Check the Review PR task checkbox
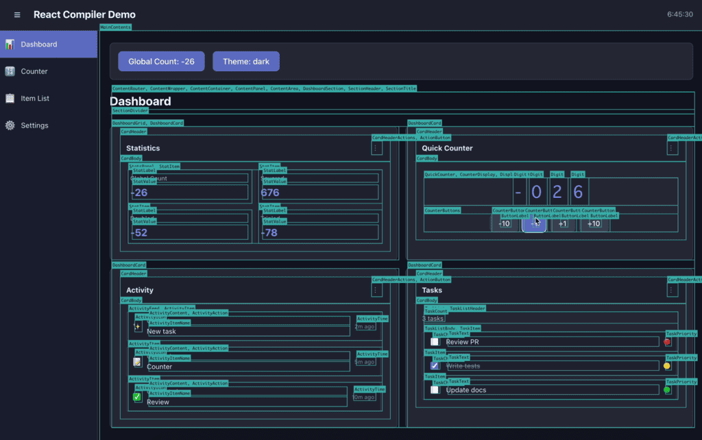 pos(435,341)
